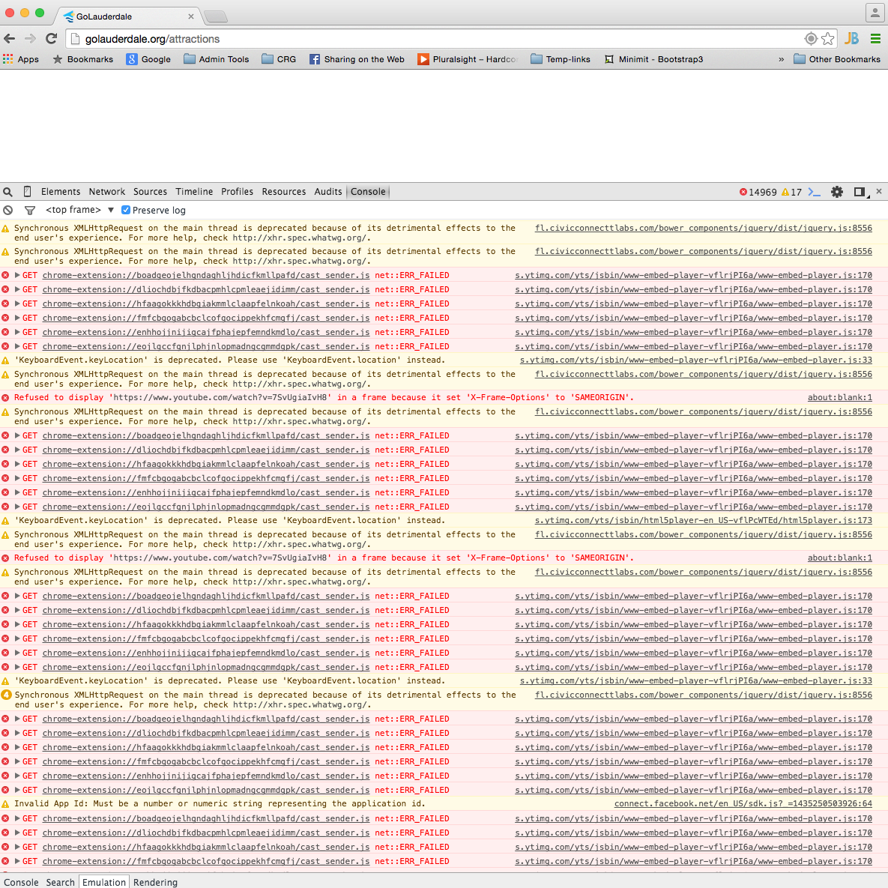Open the Google bookmark
The height and width of the screenshot is (888, 888).
pyautogui.click(x=148, y=59)
